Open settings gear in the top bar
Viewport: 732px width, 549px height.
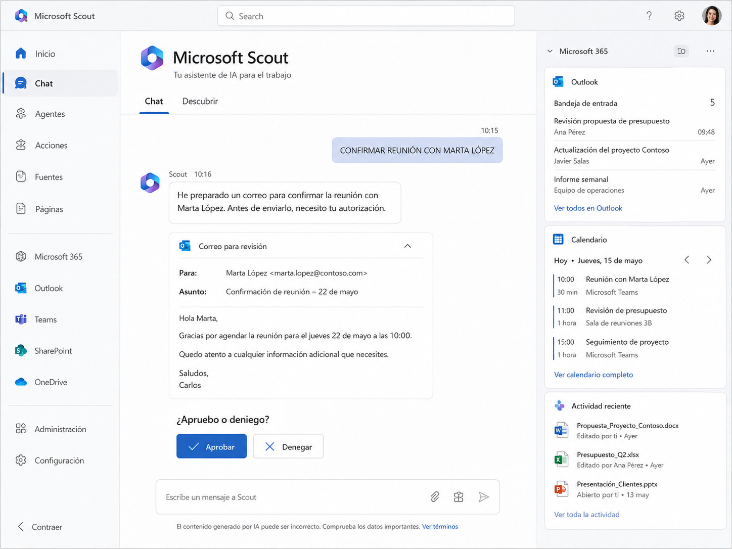(679, 16)
